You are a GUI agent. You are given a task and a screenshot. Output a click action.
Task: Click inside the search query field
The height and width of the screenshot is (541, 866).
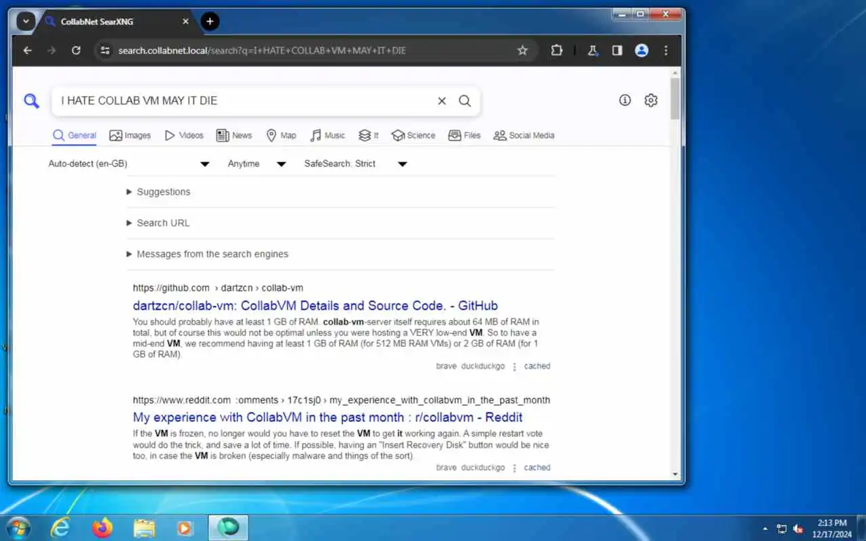coord(244,101)
